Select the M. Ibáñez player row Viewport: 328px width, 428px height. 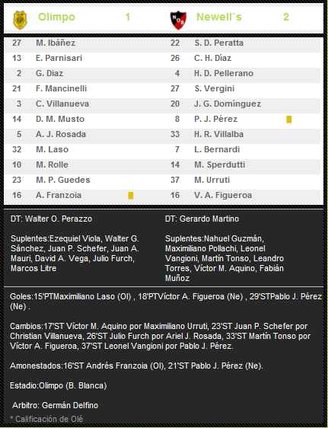click(x=83, y=43)
